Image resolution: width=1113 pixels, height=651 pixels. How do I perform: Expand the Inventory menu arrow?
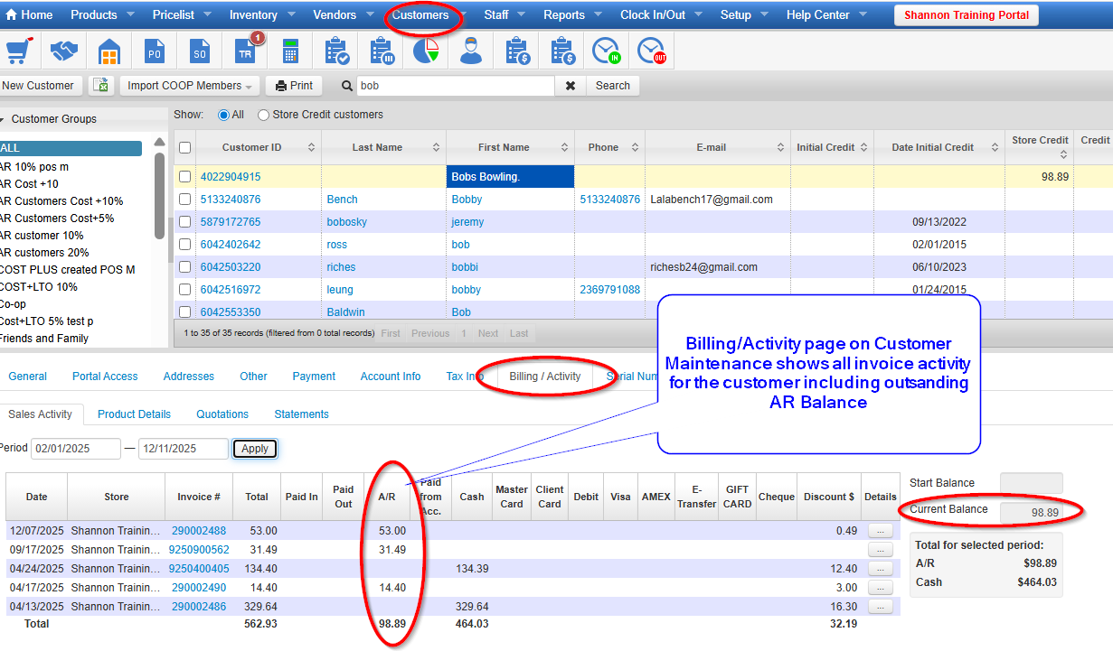pyautogui.click(x=291, y=15)
